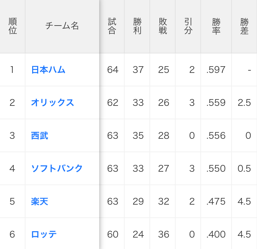Go to the ロッテ team page

44,234
